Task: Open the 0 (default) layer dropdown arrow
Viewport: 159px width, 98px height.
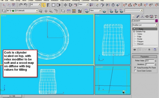Action: click(37, 11)
